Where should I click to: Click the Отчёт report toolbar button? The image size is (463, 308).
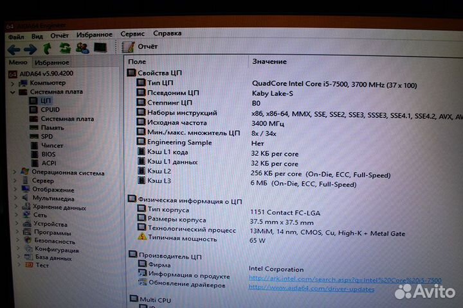pyautogui.click(x=140, y=47)
